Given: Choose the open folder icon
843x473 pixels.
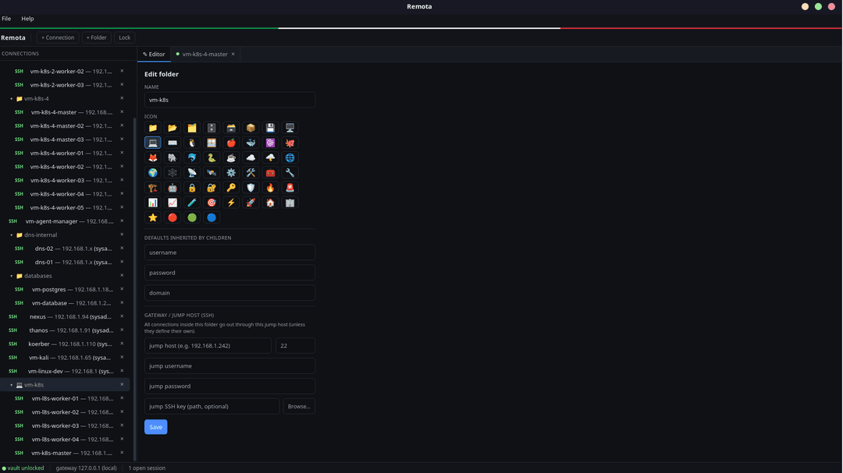Looking at the screenshot, I should [172, 128].
